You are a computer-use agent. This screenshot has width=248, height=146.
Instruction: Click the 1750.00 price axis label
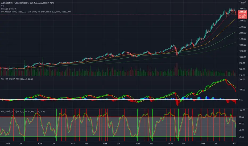[x=243, y=39]
